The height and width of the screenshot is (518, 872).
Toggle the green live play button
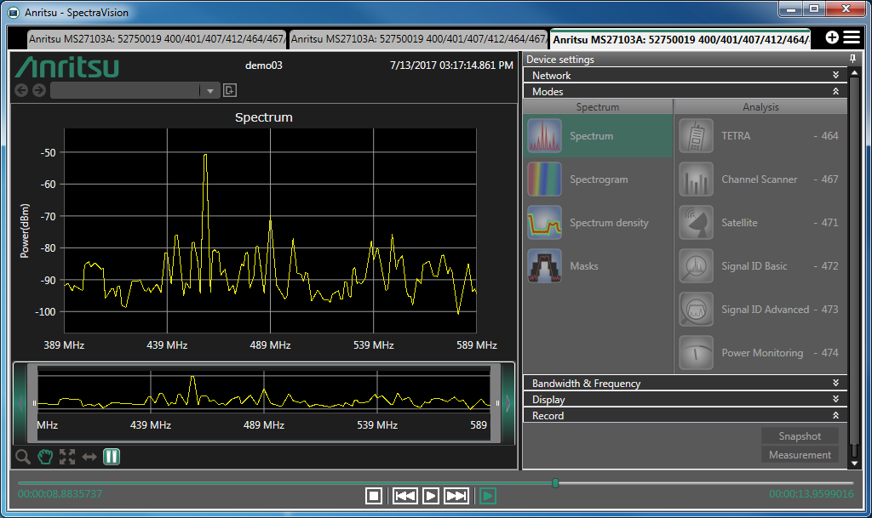[488, 496]
